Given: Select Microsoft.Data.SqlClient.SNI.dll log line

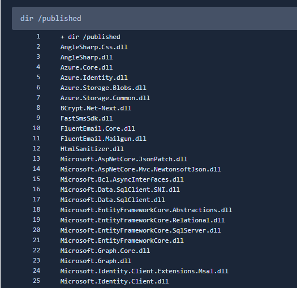Looking at the screenshot, I should (120, 190).
